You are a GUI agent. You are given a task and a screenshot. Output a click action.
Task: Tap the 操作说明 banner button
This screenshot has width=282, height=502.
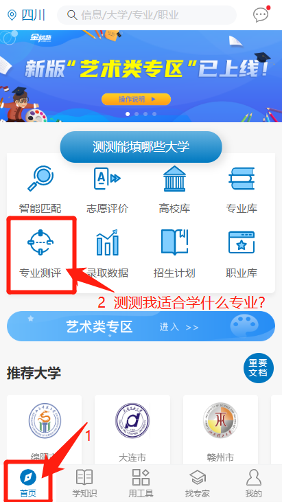tap(137, 100)
